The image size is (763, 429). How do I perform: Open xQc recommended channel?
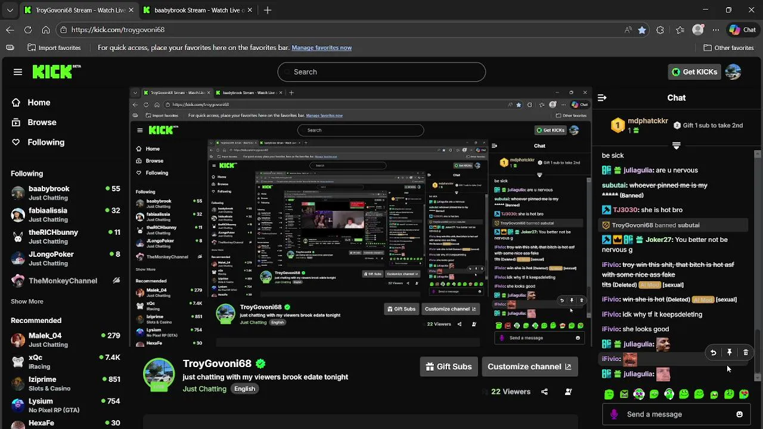click(66, 362)
